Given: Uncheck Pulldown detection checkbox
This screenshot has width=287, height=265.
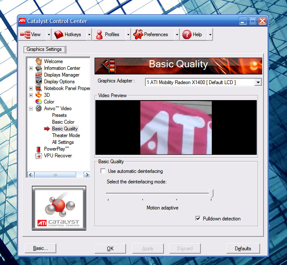Looking at the screenshot, I should pyautogui.click(x=198, y=218).
